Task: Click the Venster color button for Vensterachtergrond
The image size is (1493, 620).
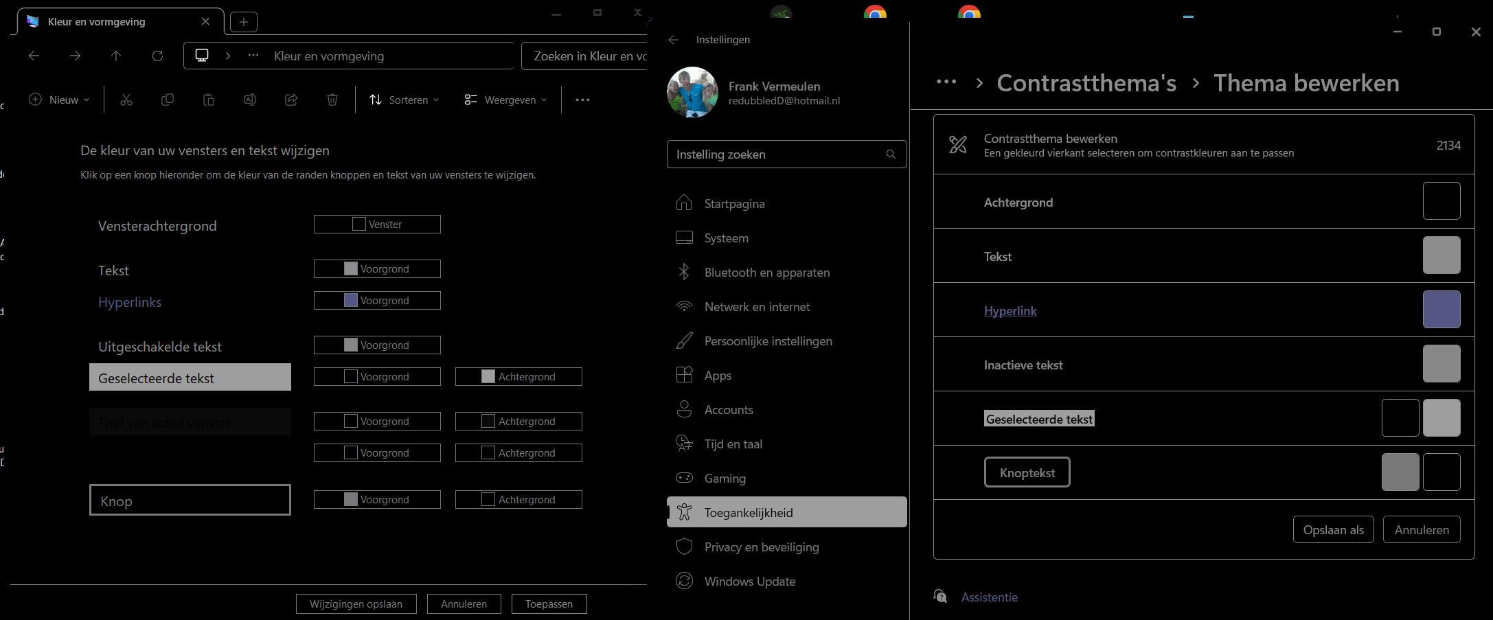Action: pyautogui.click(x=377, y=225)
